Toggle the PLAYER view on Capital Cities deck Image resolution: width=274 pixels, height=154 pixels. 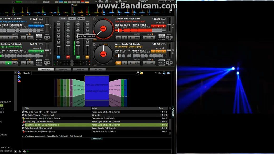162,35
